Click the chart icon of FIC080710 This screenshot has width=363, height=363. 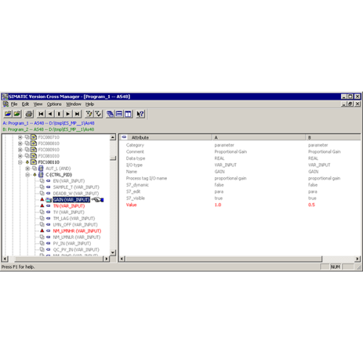(x=34, y=137)
